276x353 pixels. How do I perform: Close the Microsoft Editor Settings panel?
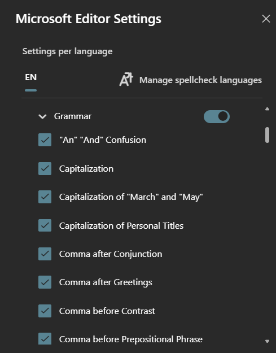click(266, 19)
